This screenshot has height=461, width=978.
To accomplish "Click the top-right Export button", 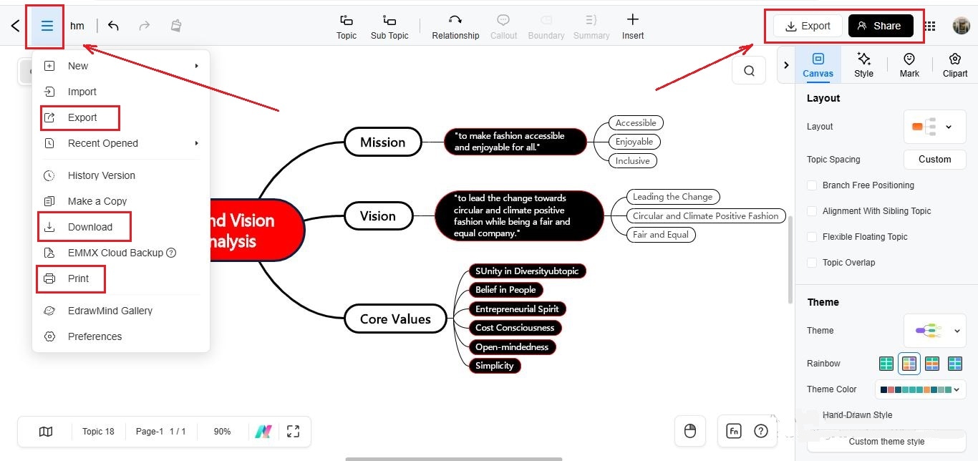I will click(x=808, y=26).
